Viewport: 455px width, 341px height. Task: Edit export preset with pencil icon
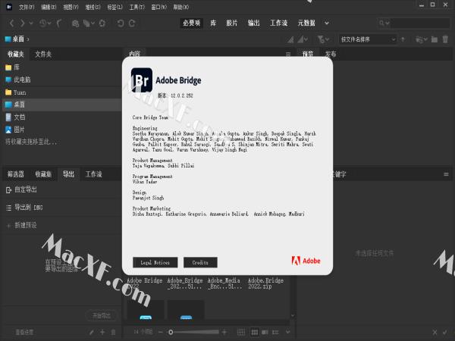92,333
